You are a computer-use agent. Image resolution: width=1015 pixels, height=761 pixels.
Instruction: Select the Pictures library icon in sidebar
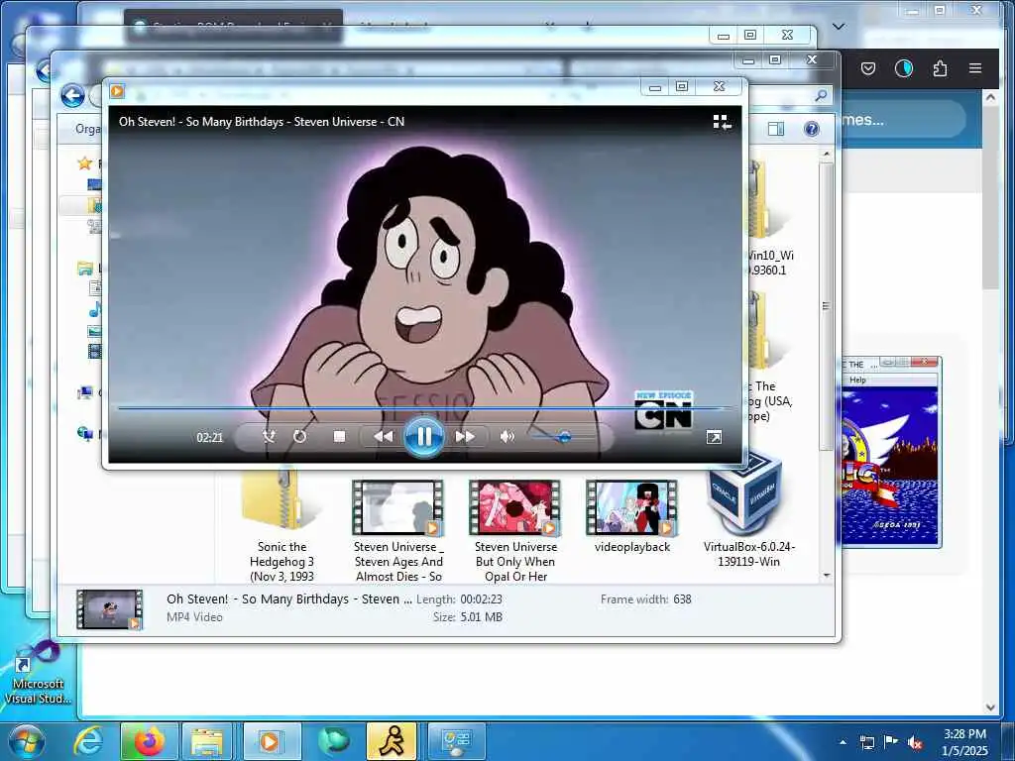coord(94,331)
